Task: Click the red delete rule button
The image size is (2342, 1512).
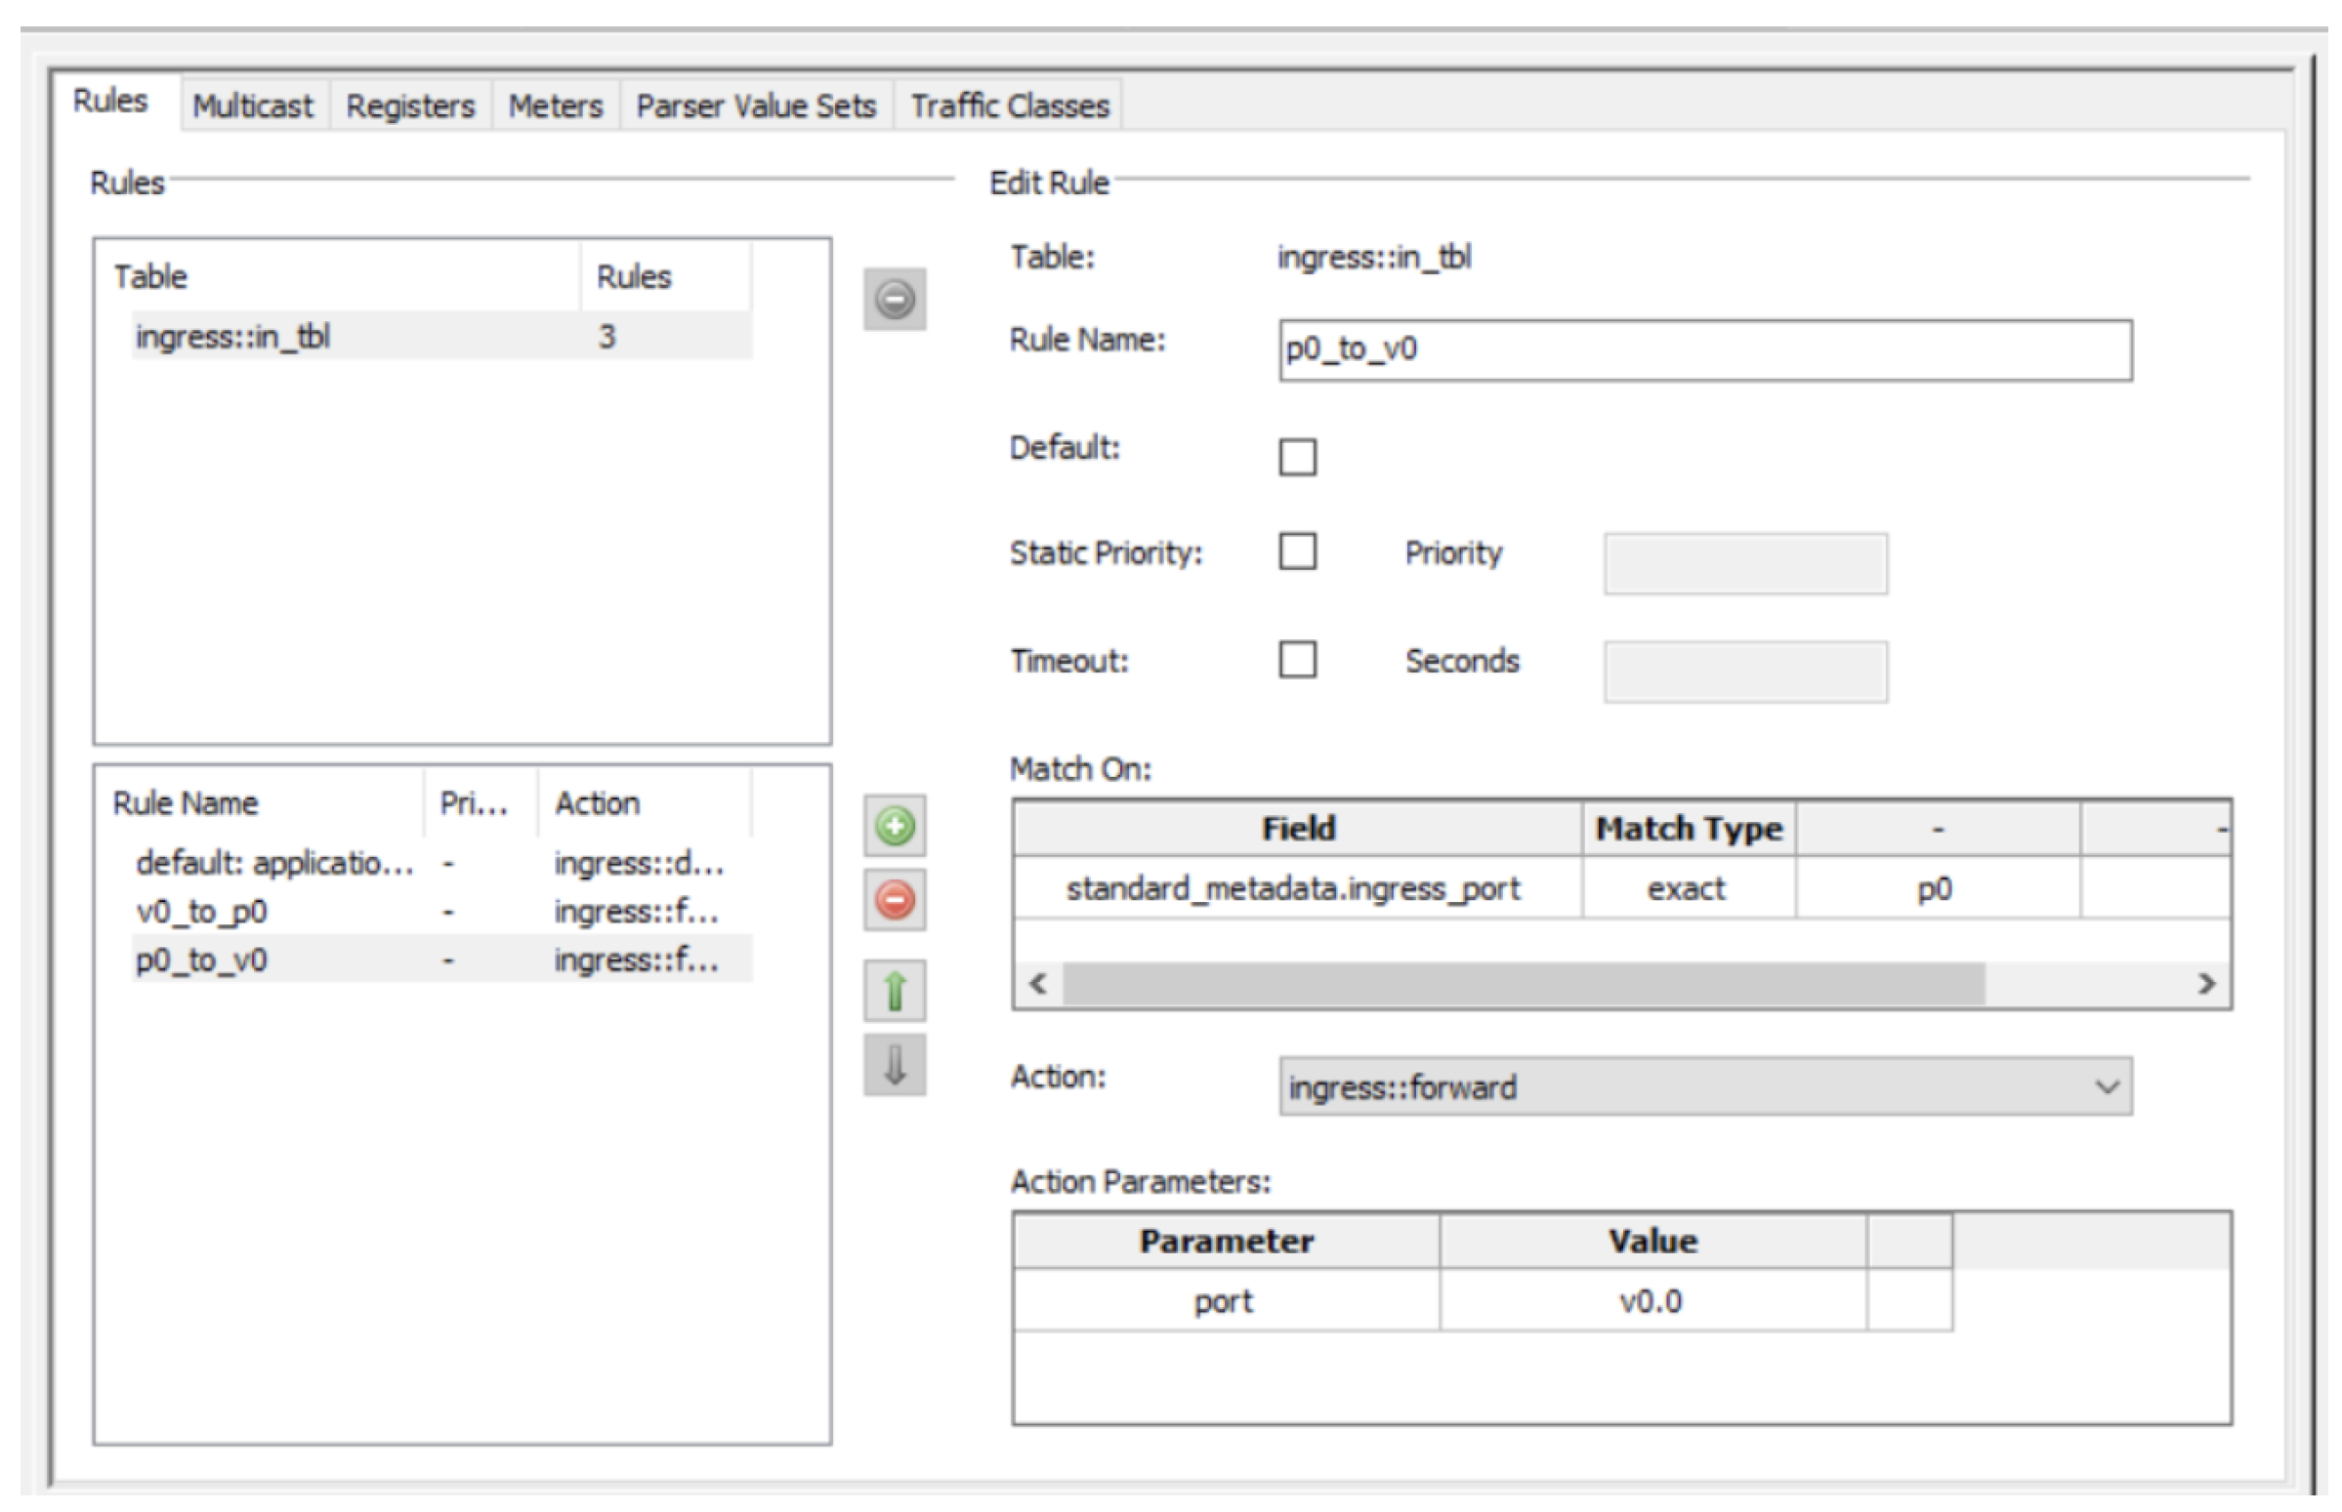Action: pos(894,899)
